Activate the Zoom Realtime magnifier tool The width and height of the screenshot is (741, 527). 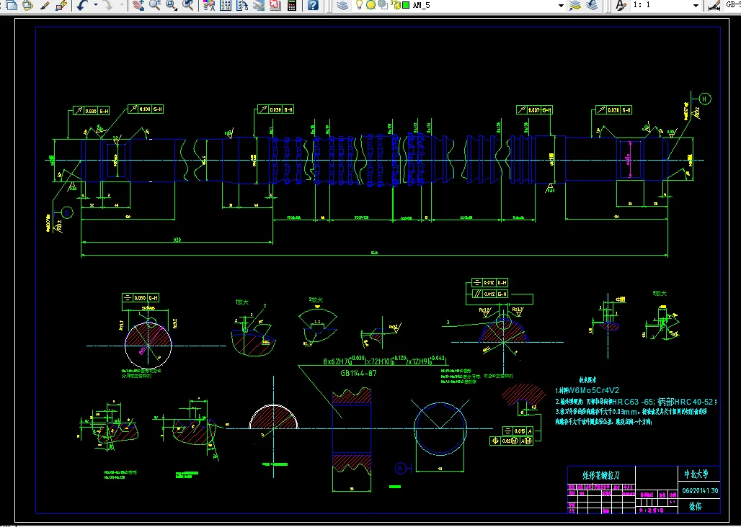click(x=154, y=5)
